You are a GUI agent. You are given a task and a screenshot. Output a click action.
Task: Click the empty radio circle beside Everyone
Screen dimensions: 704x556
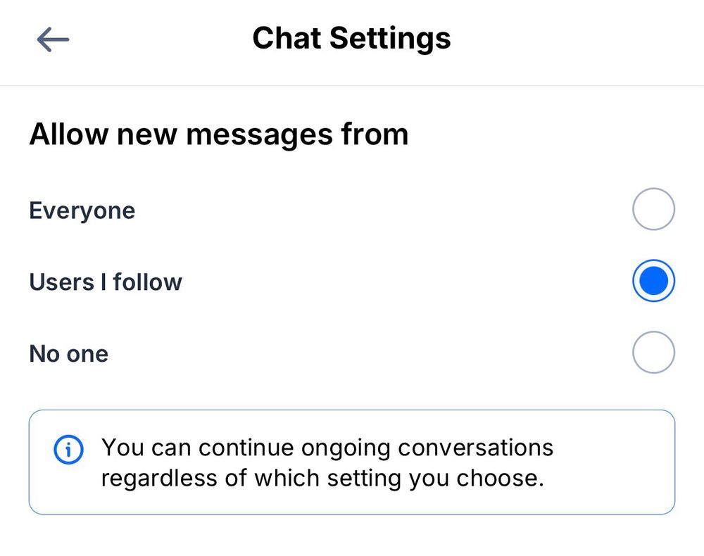pos(653,209)
